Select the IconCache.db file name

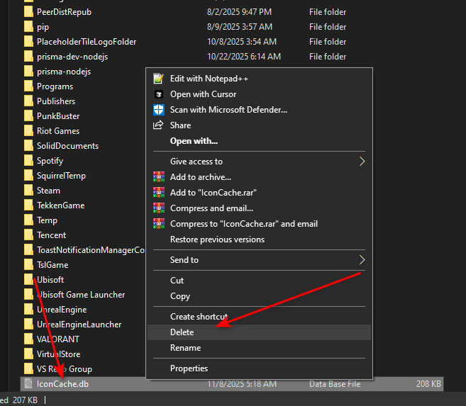click(x=62, y=384)
